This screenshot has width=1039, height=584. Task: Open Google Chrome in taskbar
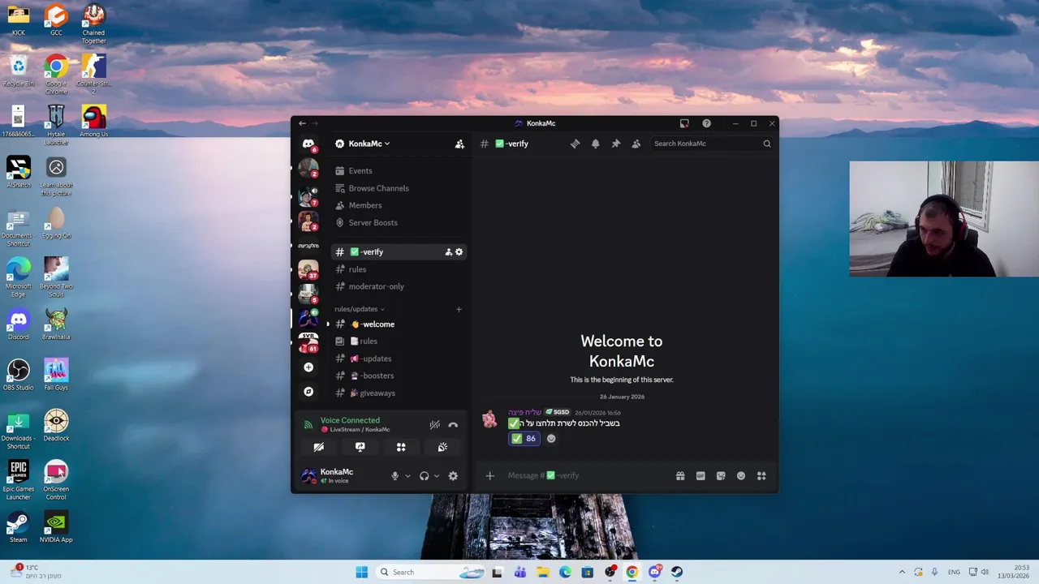pyautogui.click(x=632, y=573)
